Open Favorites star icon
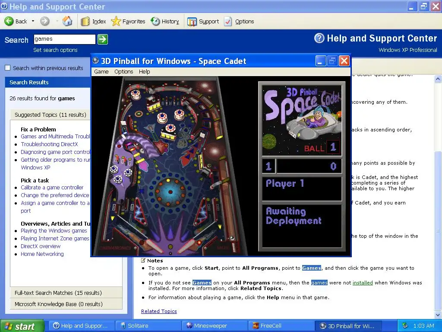Screen dimensions: 442x332 116,22
